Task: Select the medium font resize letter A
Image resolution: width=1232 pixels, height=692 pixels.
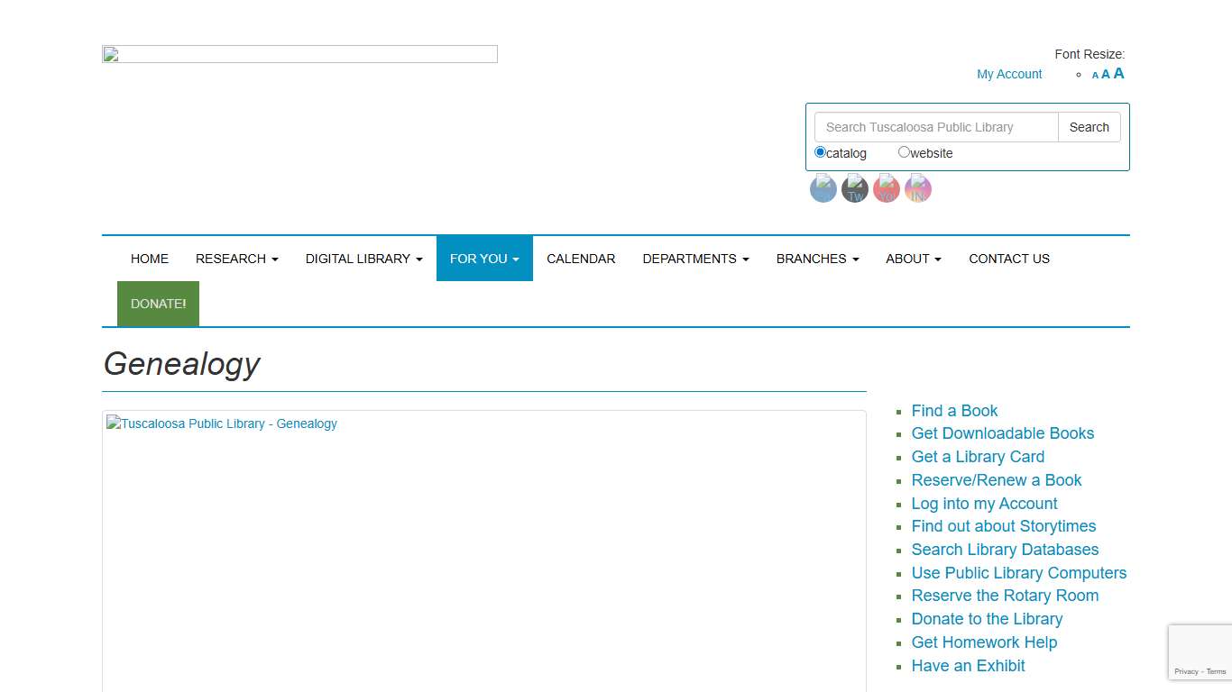Action: [1106, 74]
